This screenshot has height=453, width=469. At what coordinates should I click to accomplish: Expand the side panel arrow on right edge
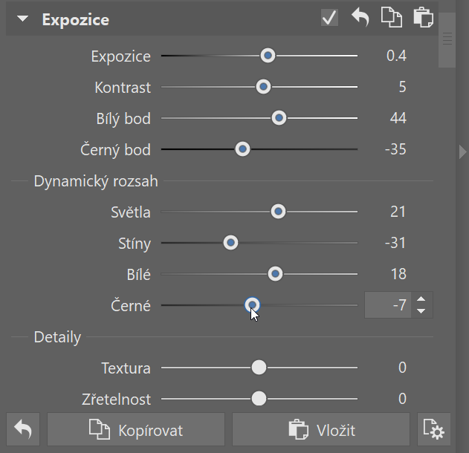point(463,152)
